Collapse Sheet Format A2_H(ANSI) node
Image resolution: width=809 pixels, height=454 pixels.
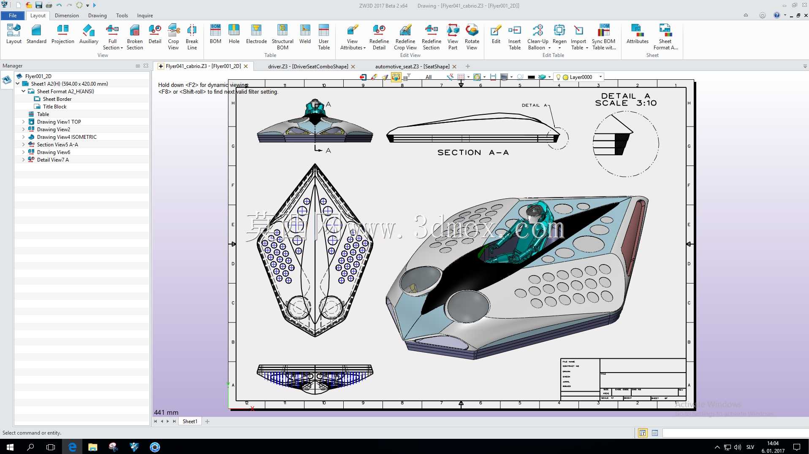pos(23,92)
